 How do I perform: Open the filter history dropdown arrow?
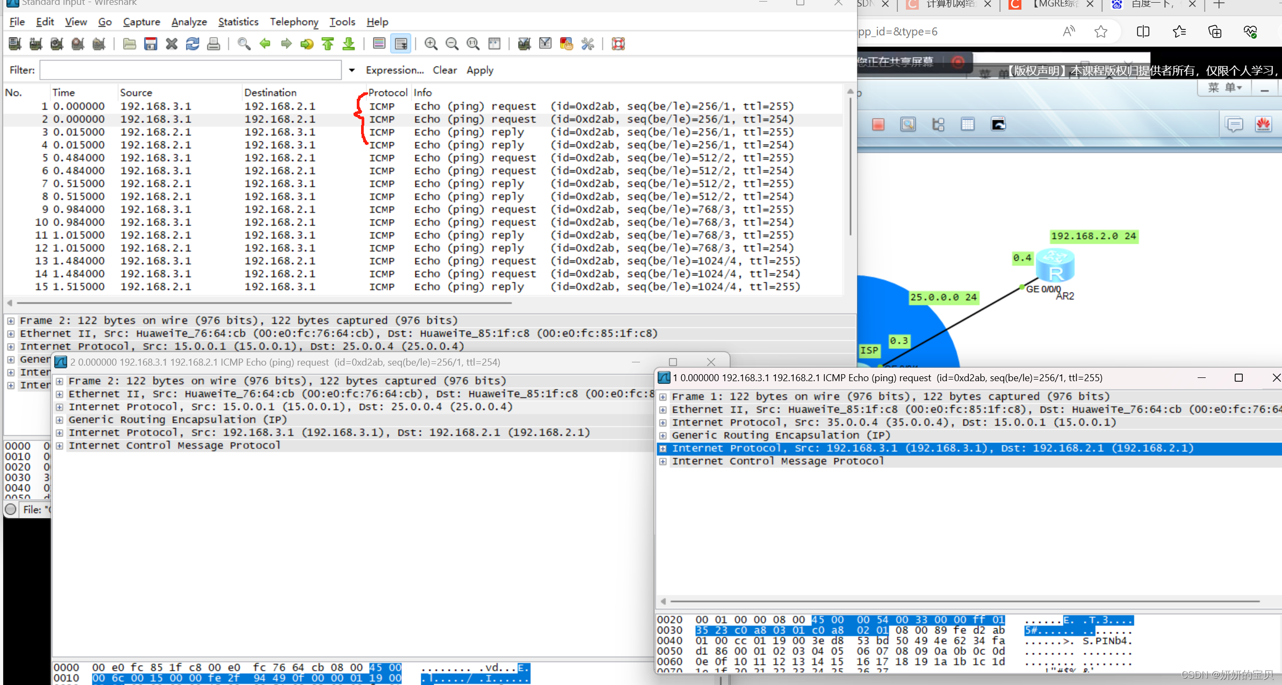(x=352, y=70)
